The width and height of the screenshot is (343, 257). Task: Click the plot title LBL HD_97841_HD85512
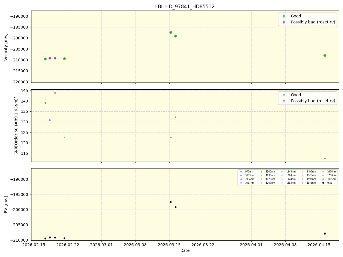coord(185,7)
